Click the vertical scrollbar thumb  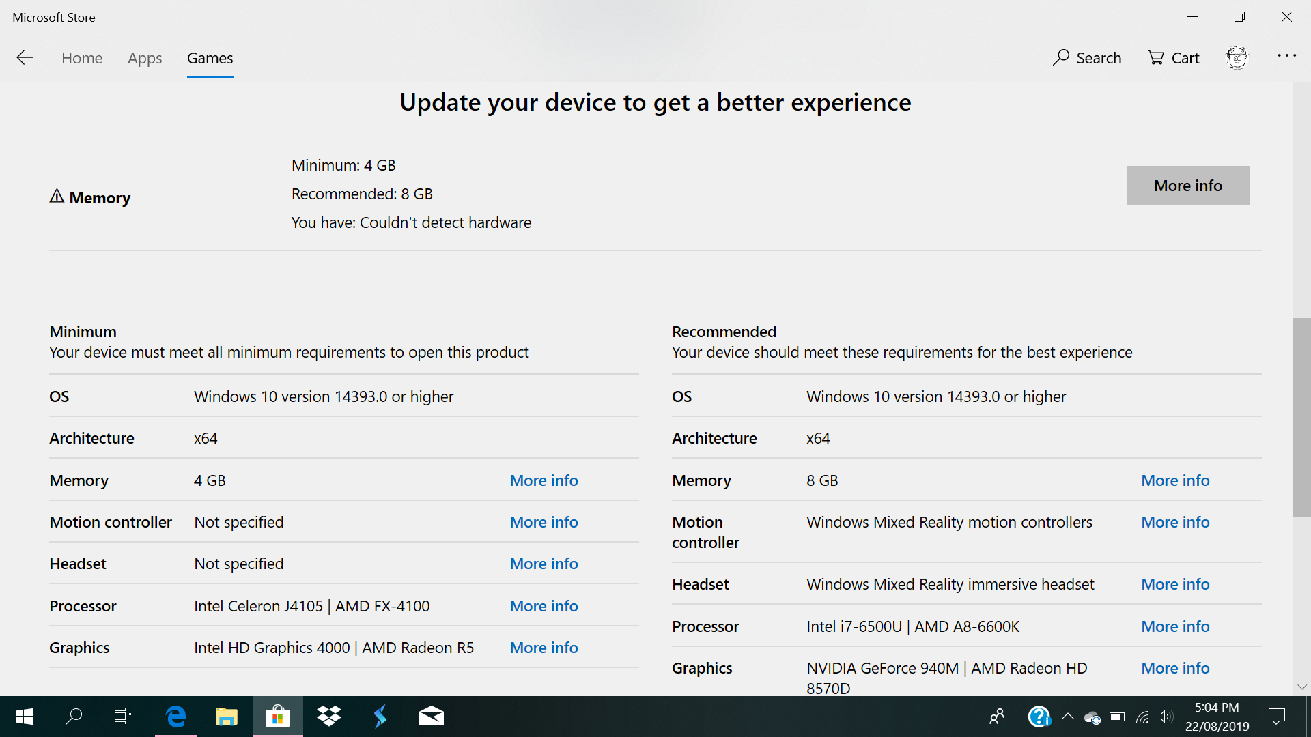tap(1302, 417)
